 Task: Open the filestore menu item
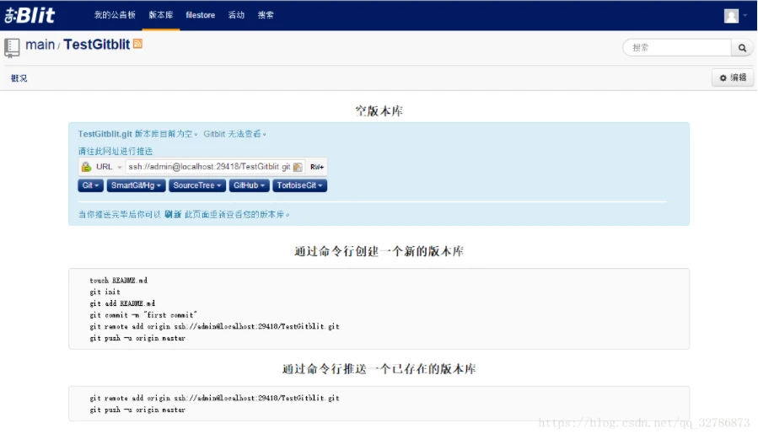pos(200,15)
